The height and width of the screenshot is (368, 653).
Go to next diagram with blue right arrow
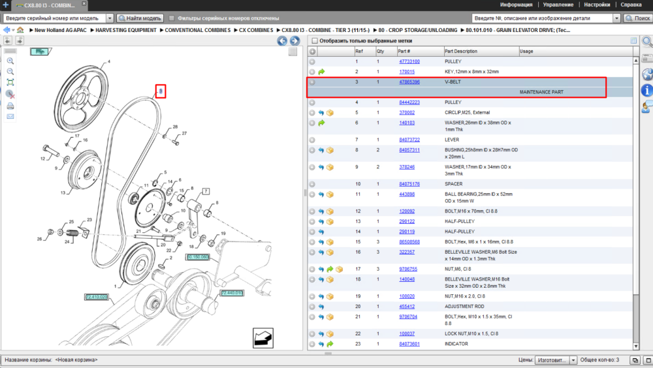click(x=295, y=41)
